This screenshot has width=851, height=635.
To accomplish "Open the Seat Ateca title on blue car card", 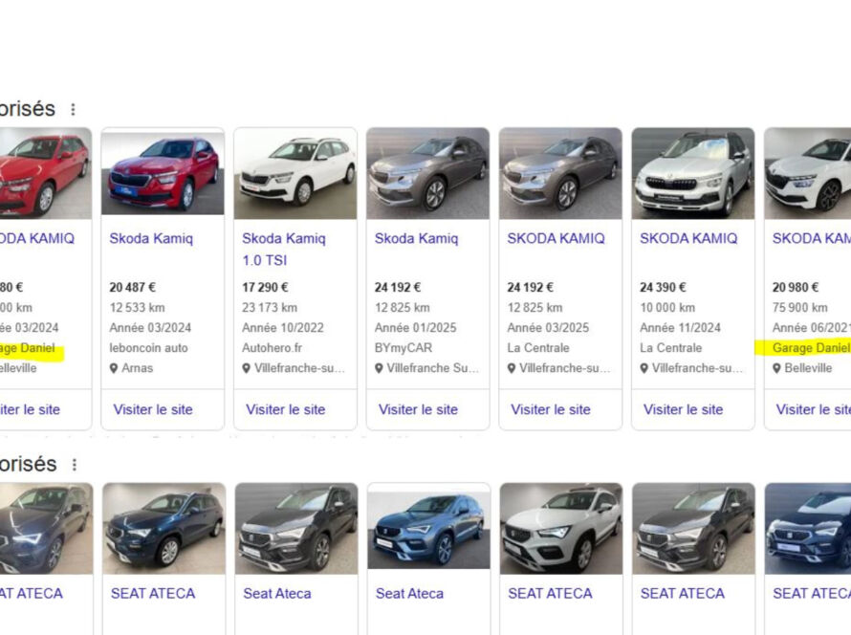I will point(409,593).
